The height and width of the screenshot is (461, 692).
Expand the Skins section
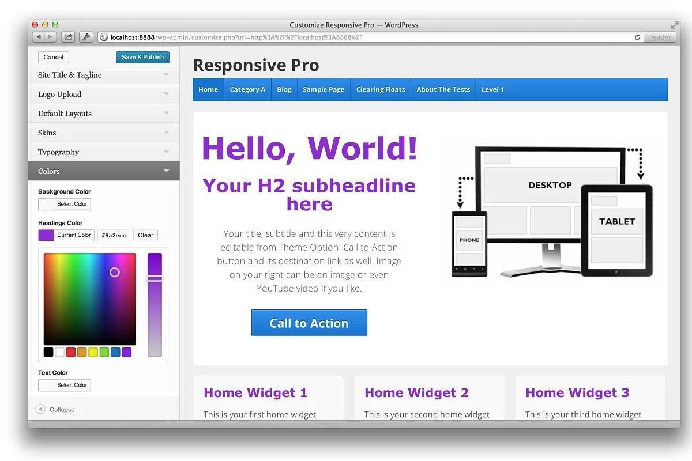[104, 133]
